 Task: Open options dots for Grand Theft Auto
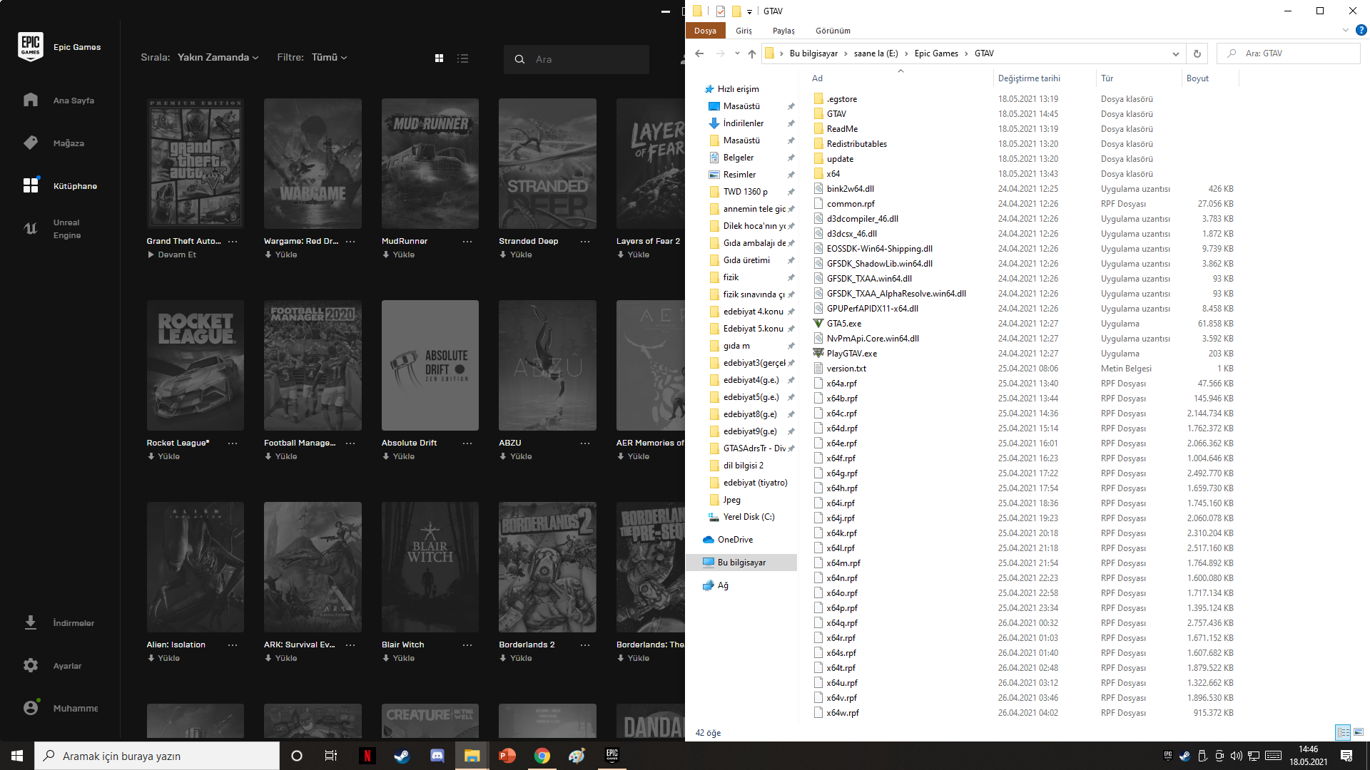coord(233,242)
